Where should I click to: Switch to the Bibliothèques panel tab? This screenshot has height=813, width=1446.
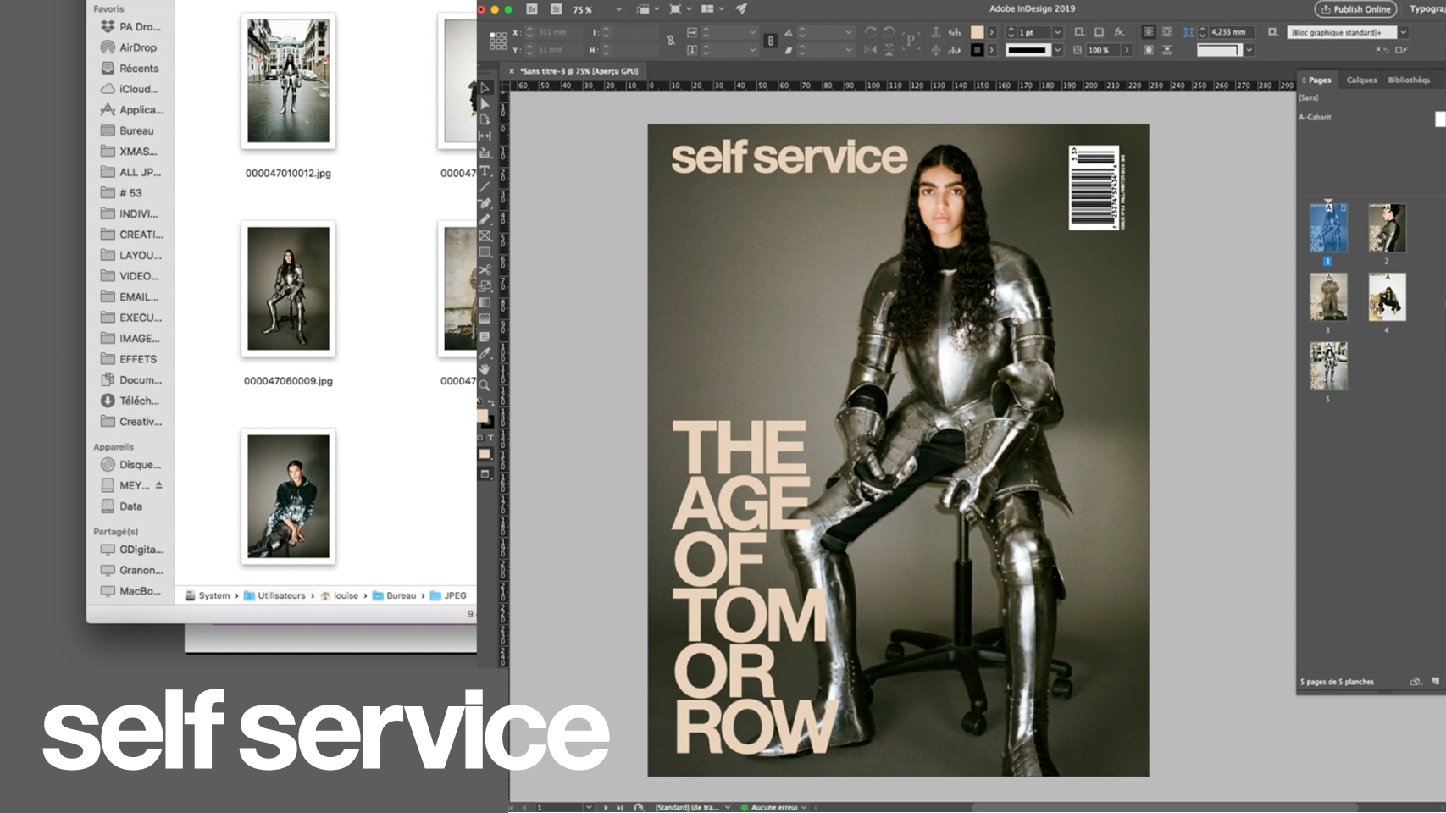click(1409, 80)
